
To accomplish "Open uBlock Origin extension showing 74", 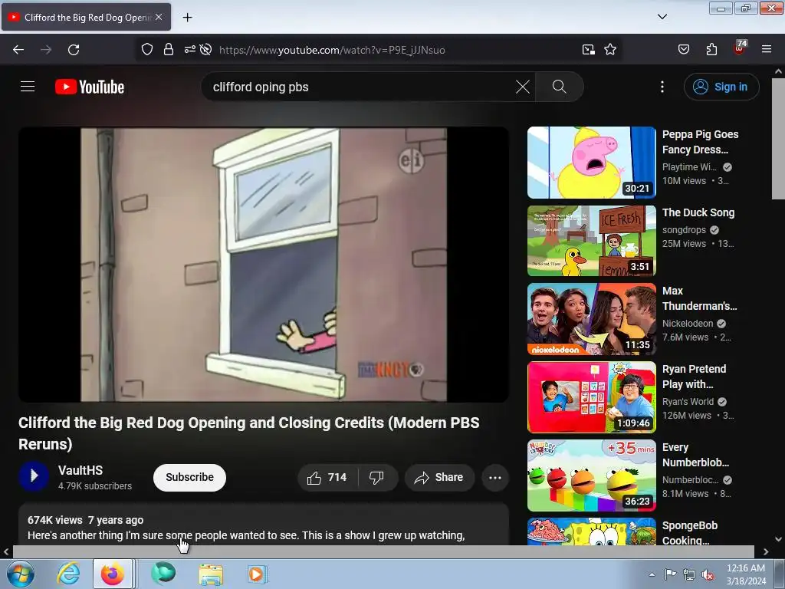I will coord(740,48).
